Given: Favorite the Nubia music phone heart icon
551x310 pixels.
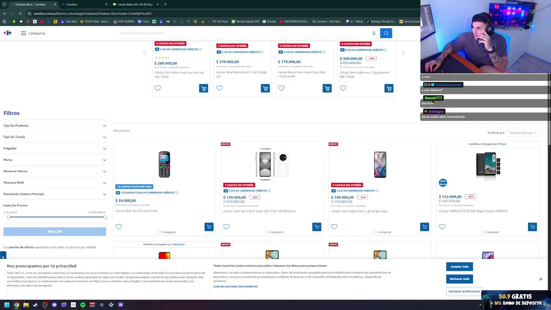Looking at the screenshot, I should tap(158, 88).
